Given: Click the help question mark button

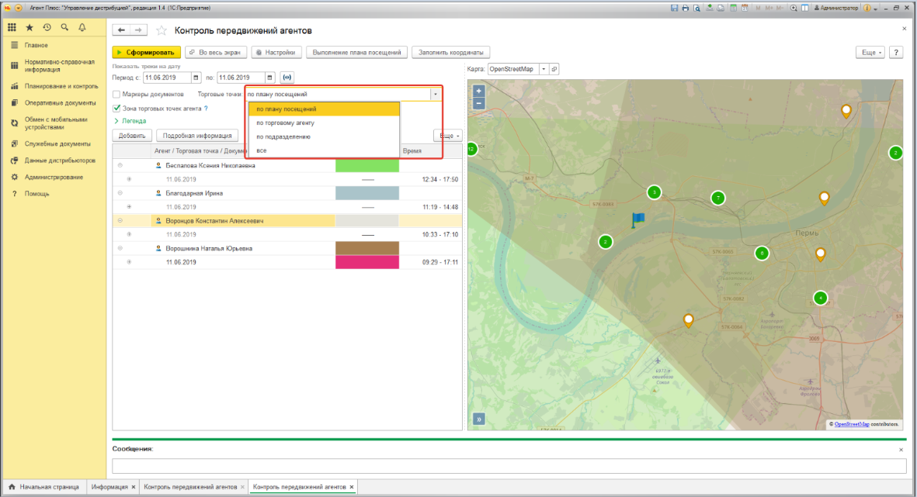Looking at the screenshot, I should tap(896, 53).
